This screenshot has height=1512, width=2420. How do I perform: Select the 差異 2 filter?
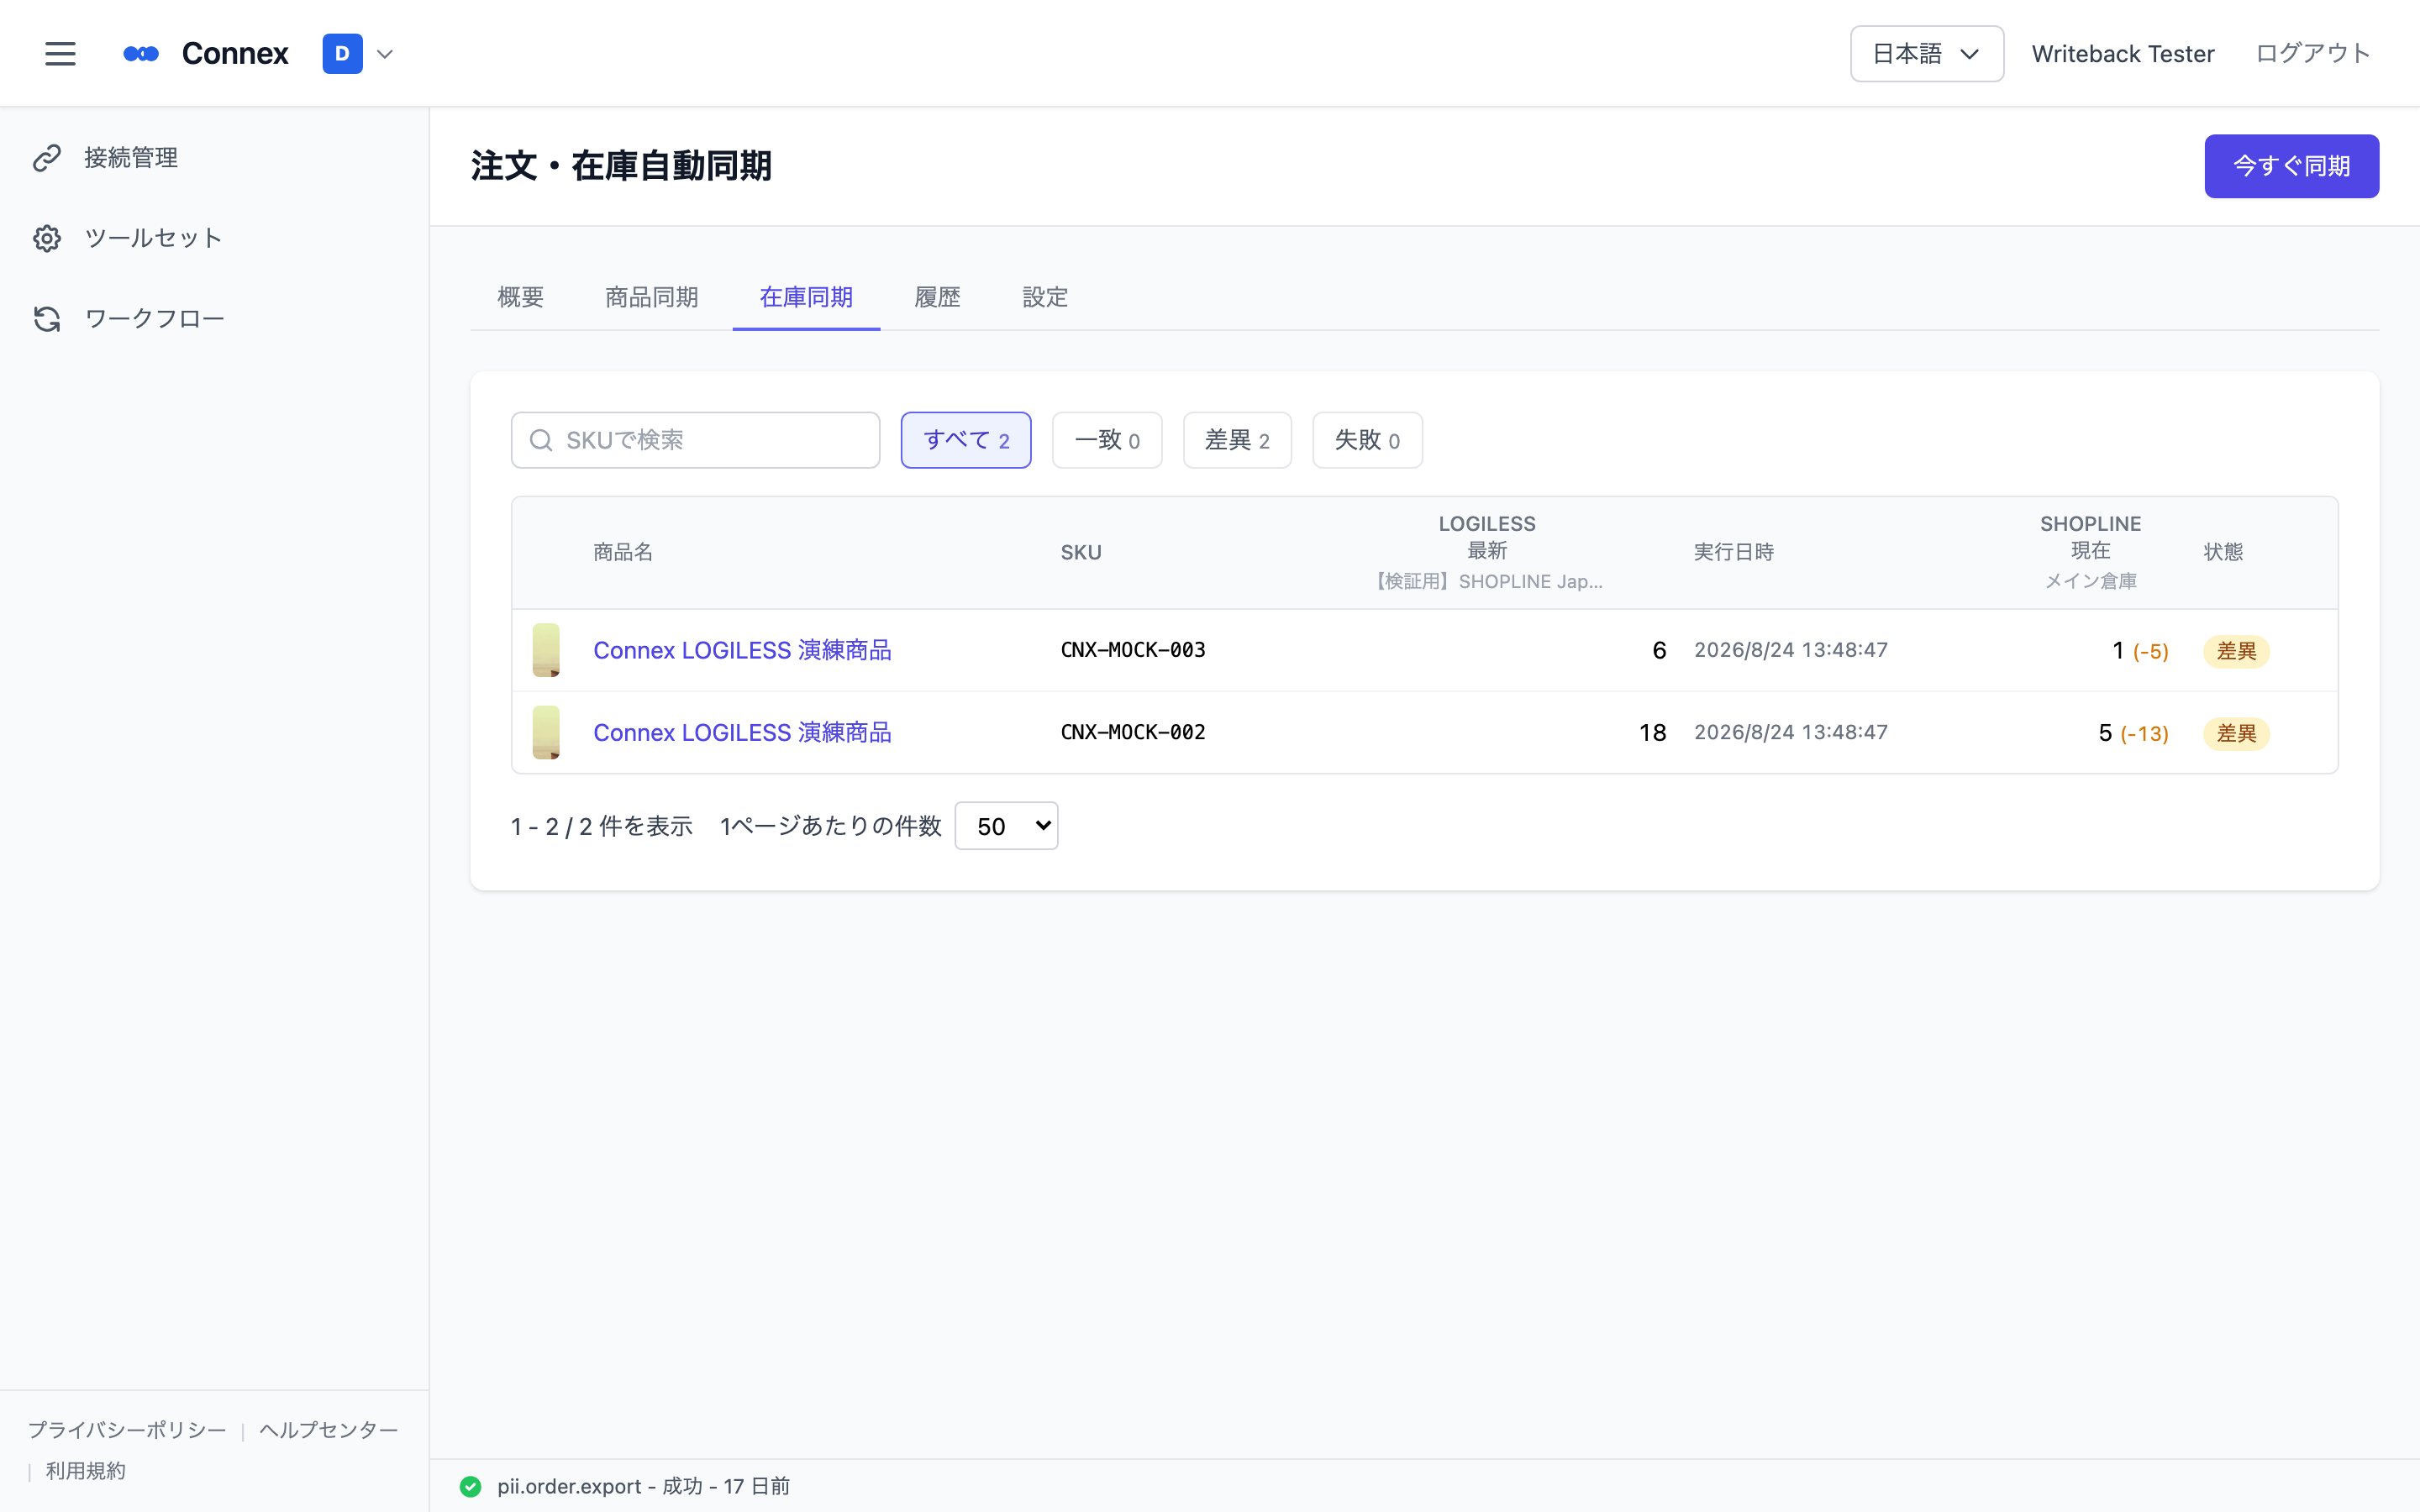1237,440
